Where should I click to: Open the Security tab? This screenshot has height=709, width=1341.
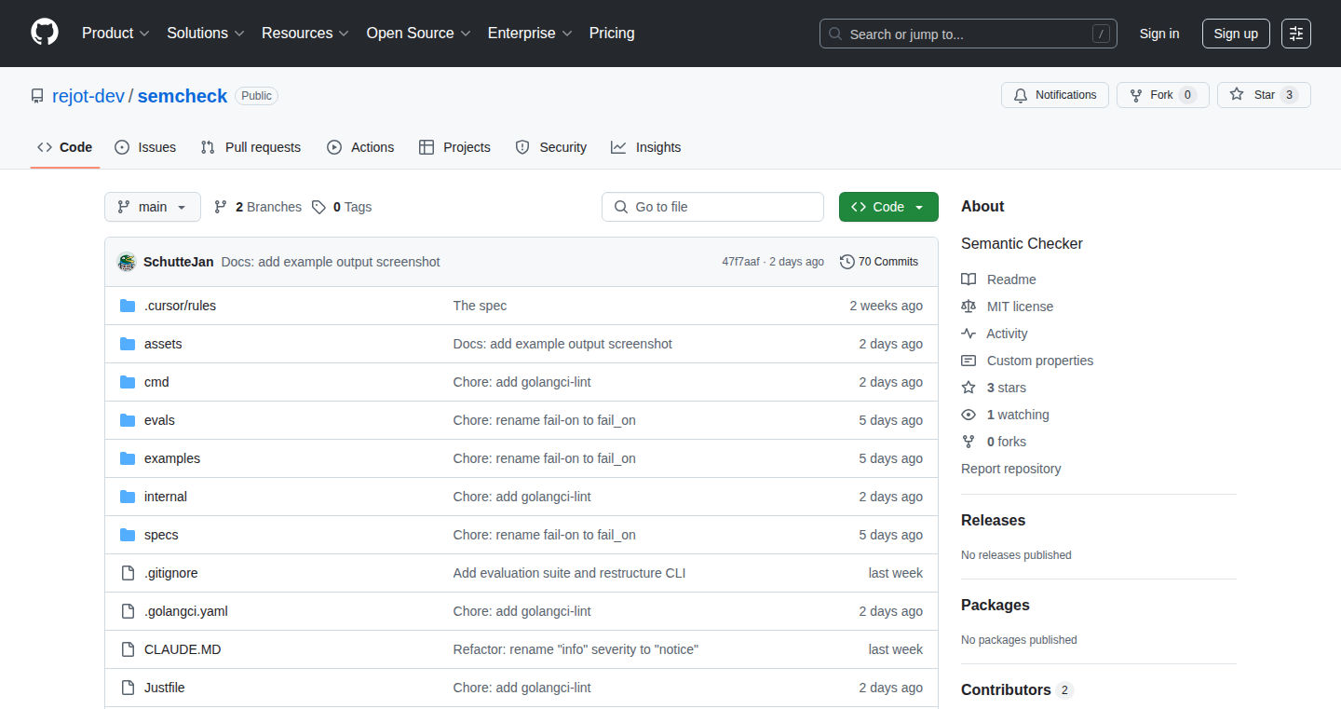pos(551,147)
